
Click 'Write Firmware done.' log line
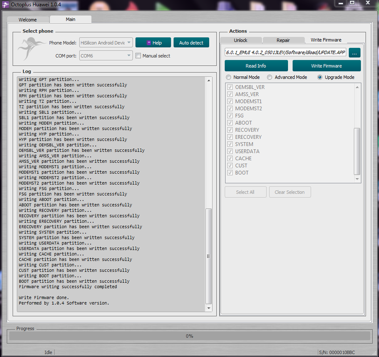[44, 298]
